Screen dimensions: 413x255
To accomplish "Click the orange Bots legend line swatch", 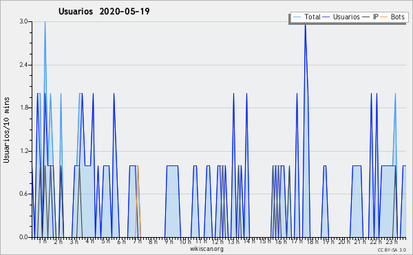I will (384, 17).
